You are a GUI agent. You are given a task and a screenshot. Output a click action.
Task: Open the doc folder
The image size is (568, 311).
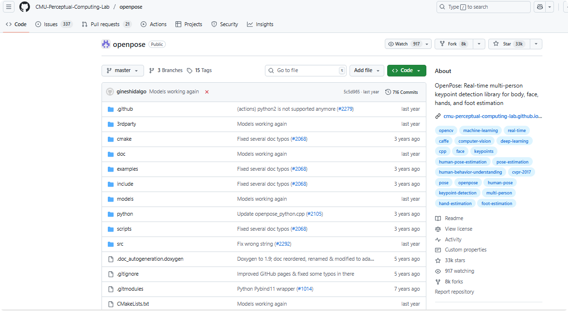click(x=121, y=154)
